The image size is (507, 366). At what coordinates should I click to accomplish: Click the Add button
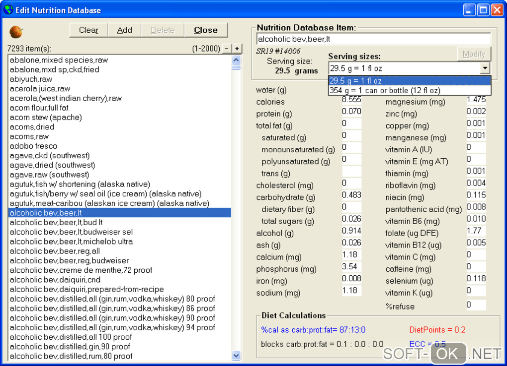[124, 30]
